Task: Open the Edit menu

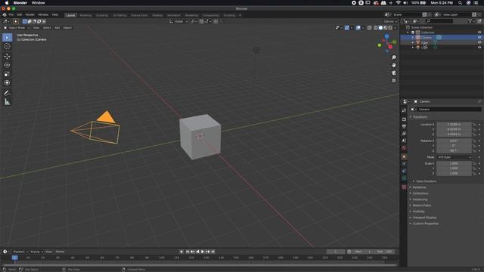Action: coord(20,15)
